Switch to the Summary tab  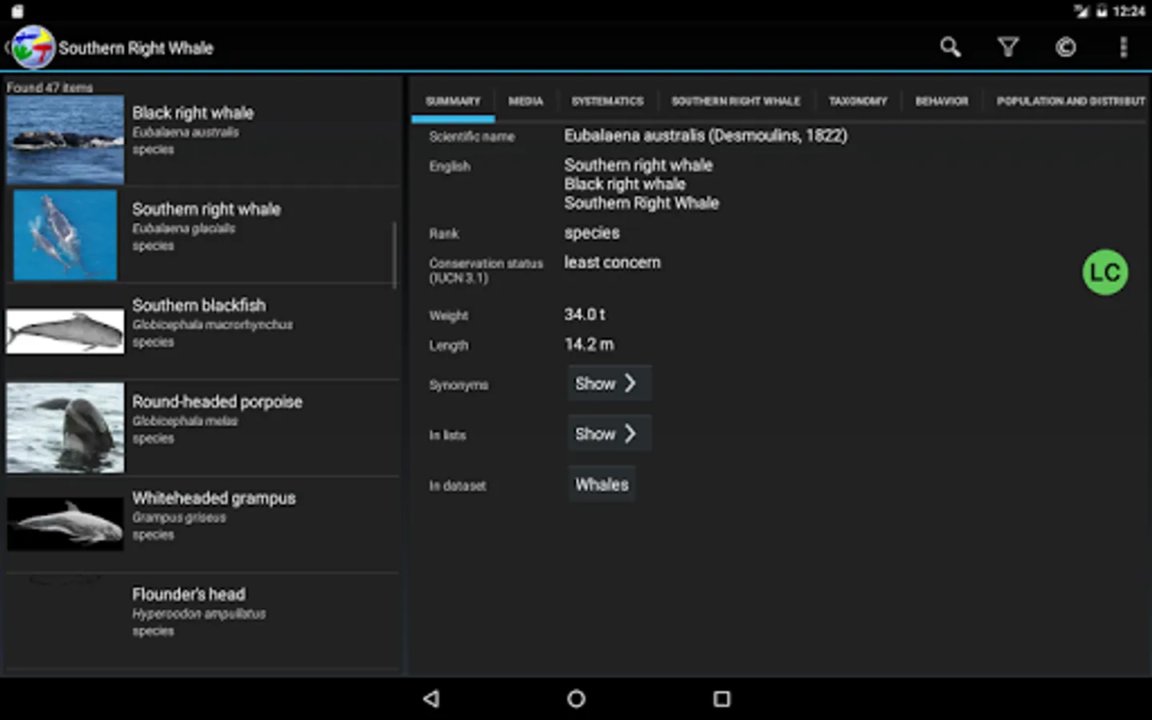[x=453, y=102]
